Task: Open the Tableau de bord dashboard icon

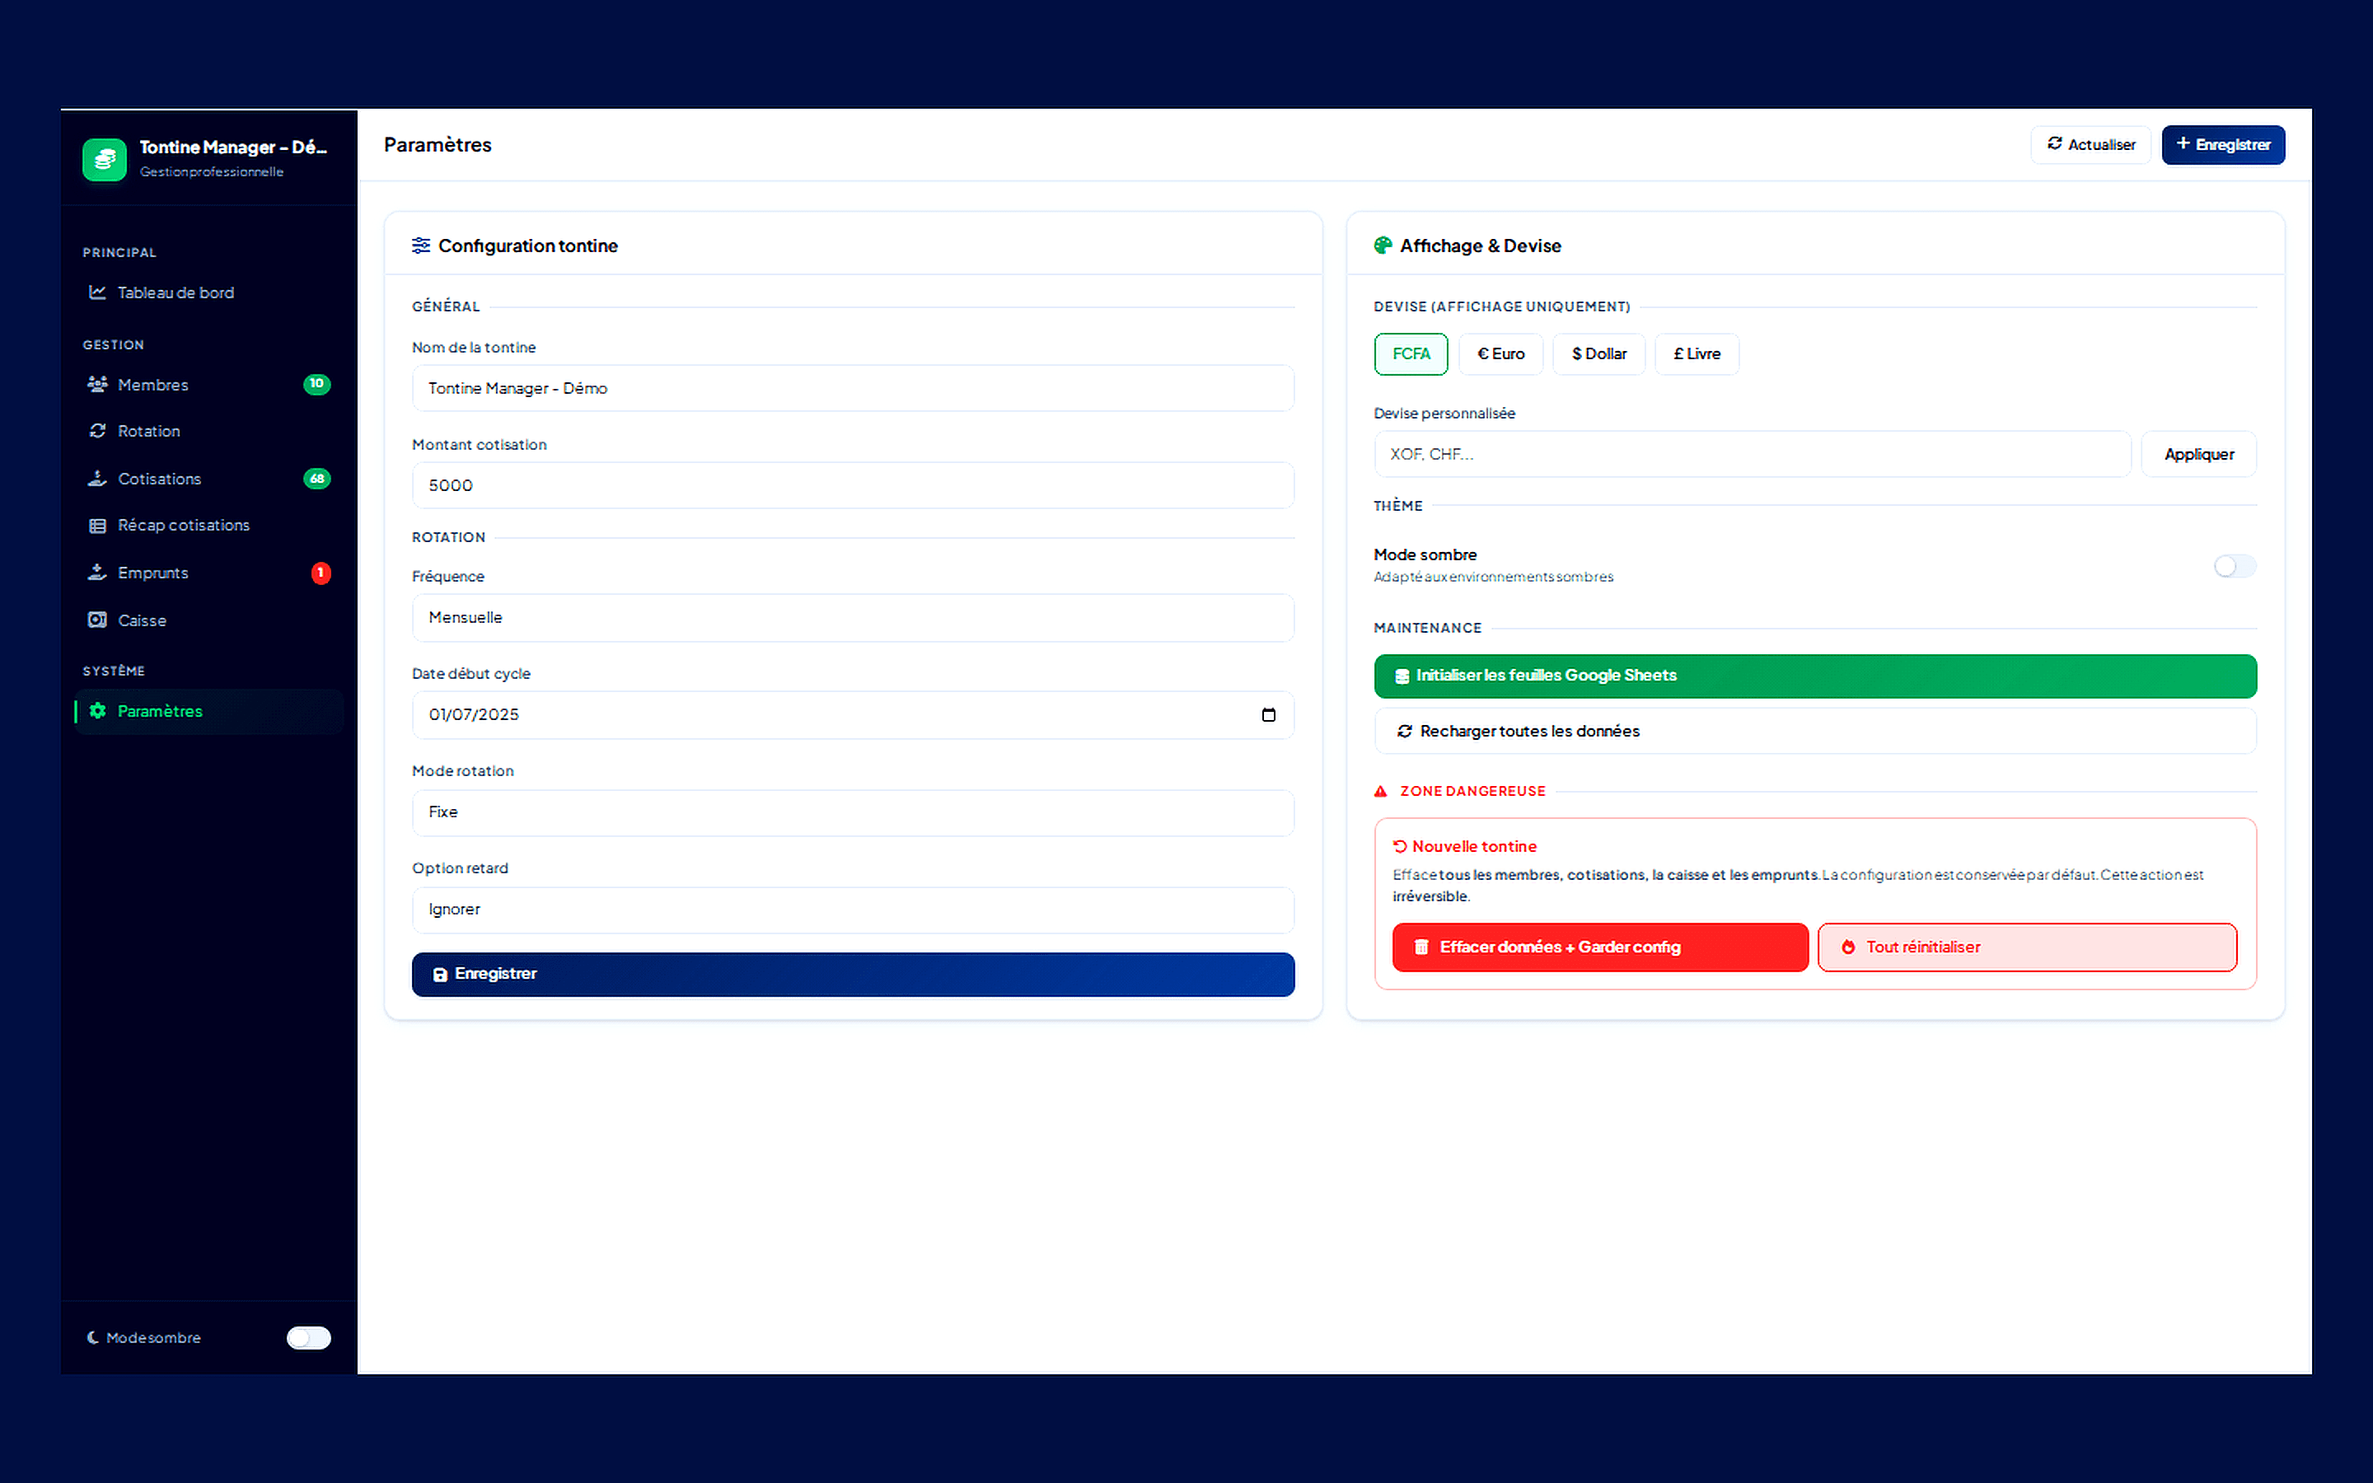Action: coord(97,292)
